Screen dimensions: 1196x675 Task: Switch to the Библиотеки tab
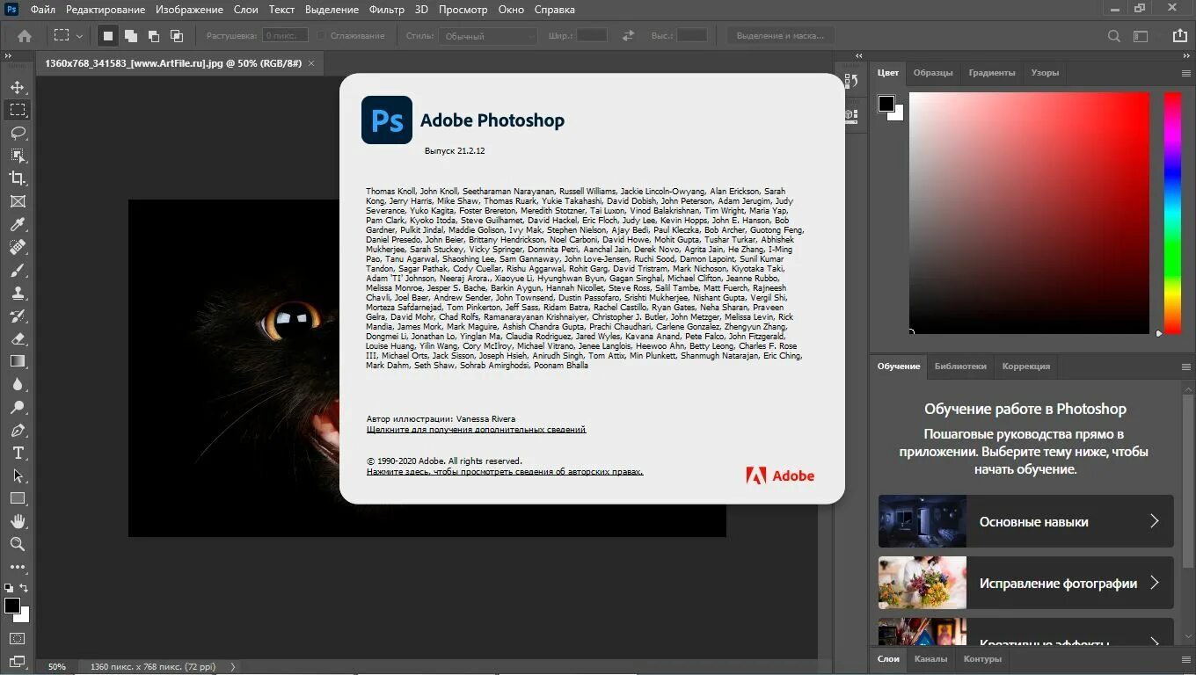coord(960,367)
